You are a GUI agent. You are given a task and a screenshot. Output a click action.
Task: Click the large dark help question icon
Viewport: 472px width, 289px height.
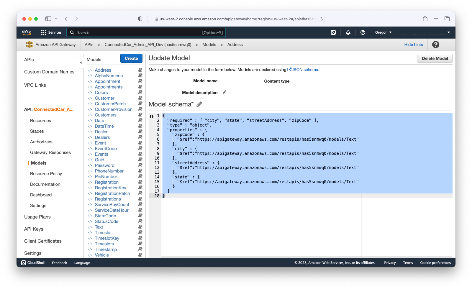pyautogui.click(x=435, y=45)
